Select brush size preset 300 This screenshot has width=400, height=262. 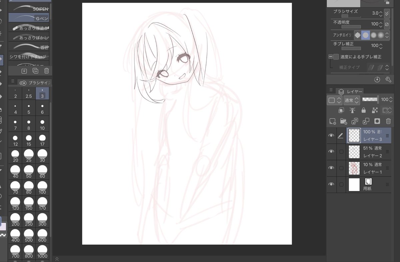click(42, 220)
